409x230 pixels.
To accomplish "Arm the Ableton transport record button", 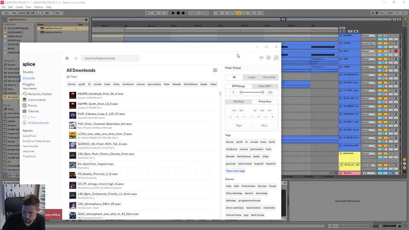I will pos(183,13).
